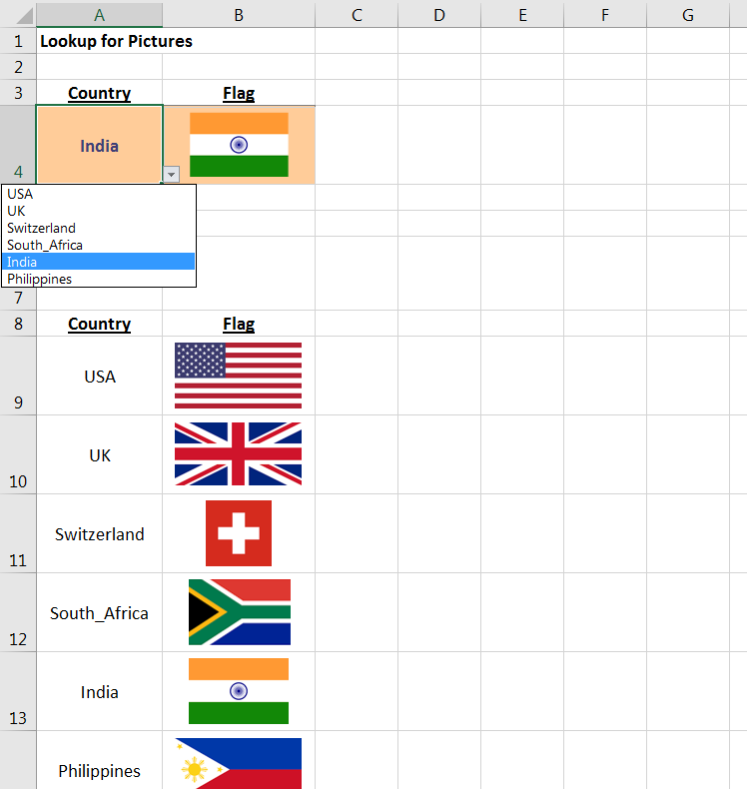
Task: Select the South Africa flag image
Action: pyautogui.click(x=240, y=612)
